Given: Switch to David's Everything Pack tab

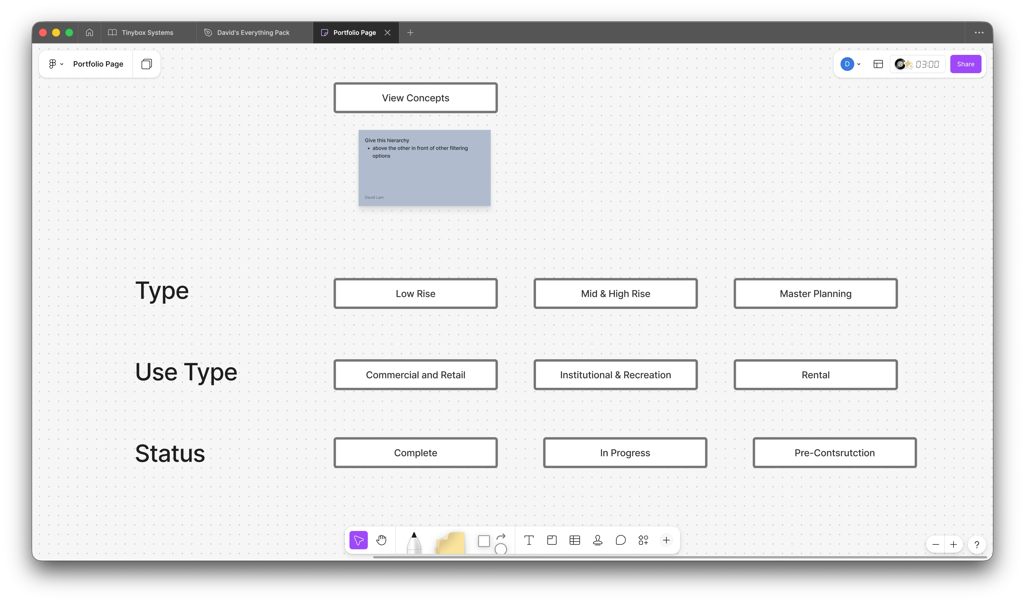Looking at the screenshot, I should coord(253,33).
